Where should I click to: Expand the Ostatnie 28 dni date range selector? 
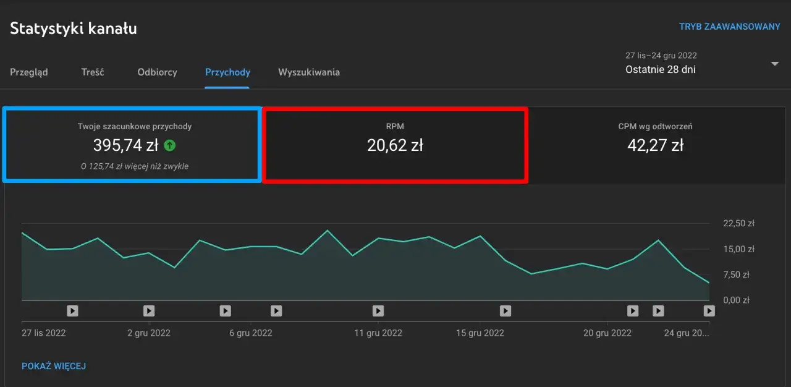[x=661, y=69]
